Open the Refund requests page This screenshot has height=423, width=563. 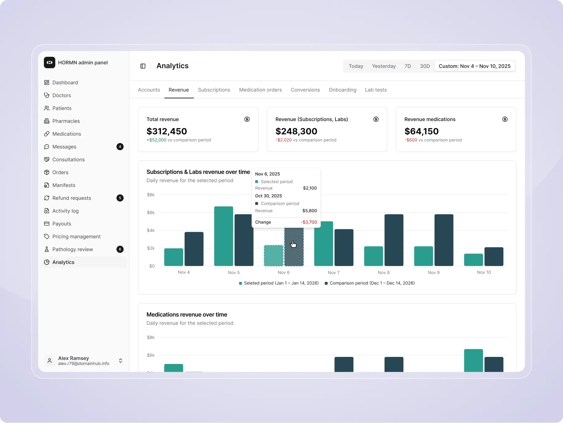(72, 198)
